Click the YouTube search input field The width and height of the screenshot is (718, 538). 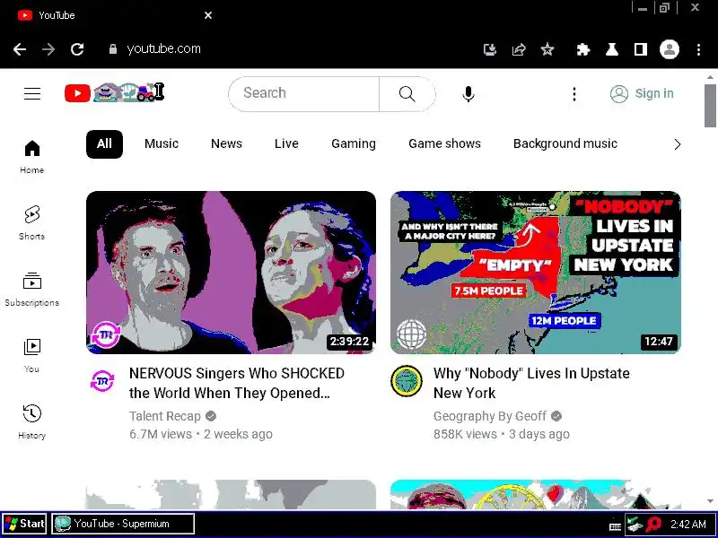pyautogui.click(x=304, y=94)
